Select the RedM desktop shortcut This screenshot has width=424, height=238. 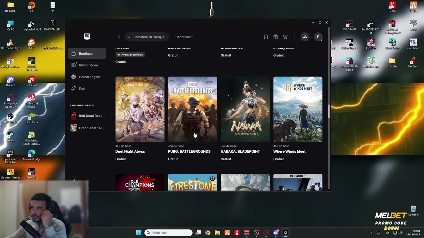(392, 8)
